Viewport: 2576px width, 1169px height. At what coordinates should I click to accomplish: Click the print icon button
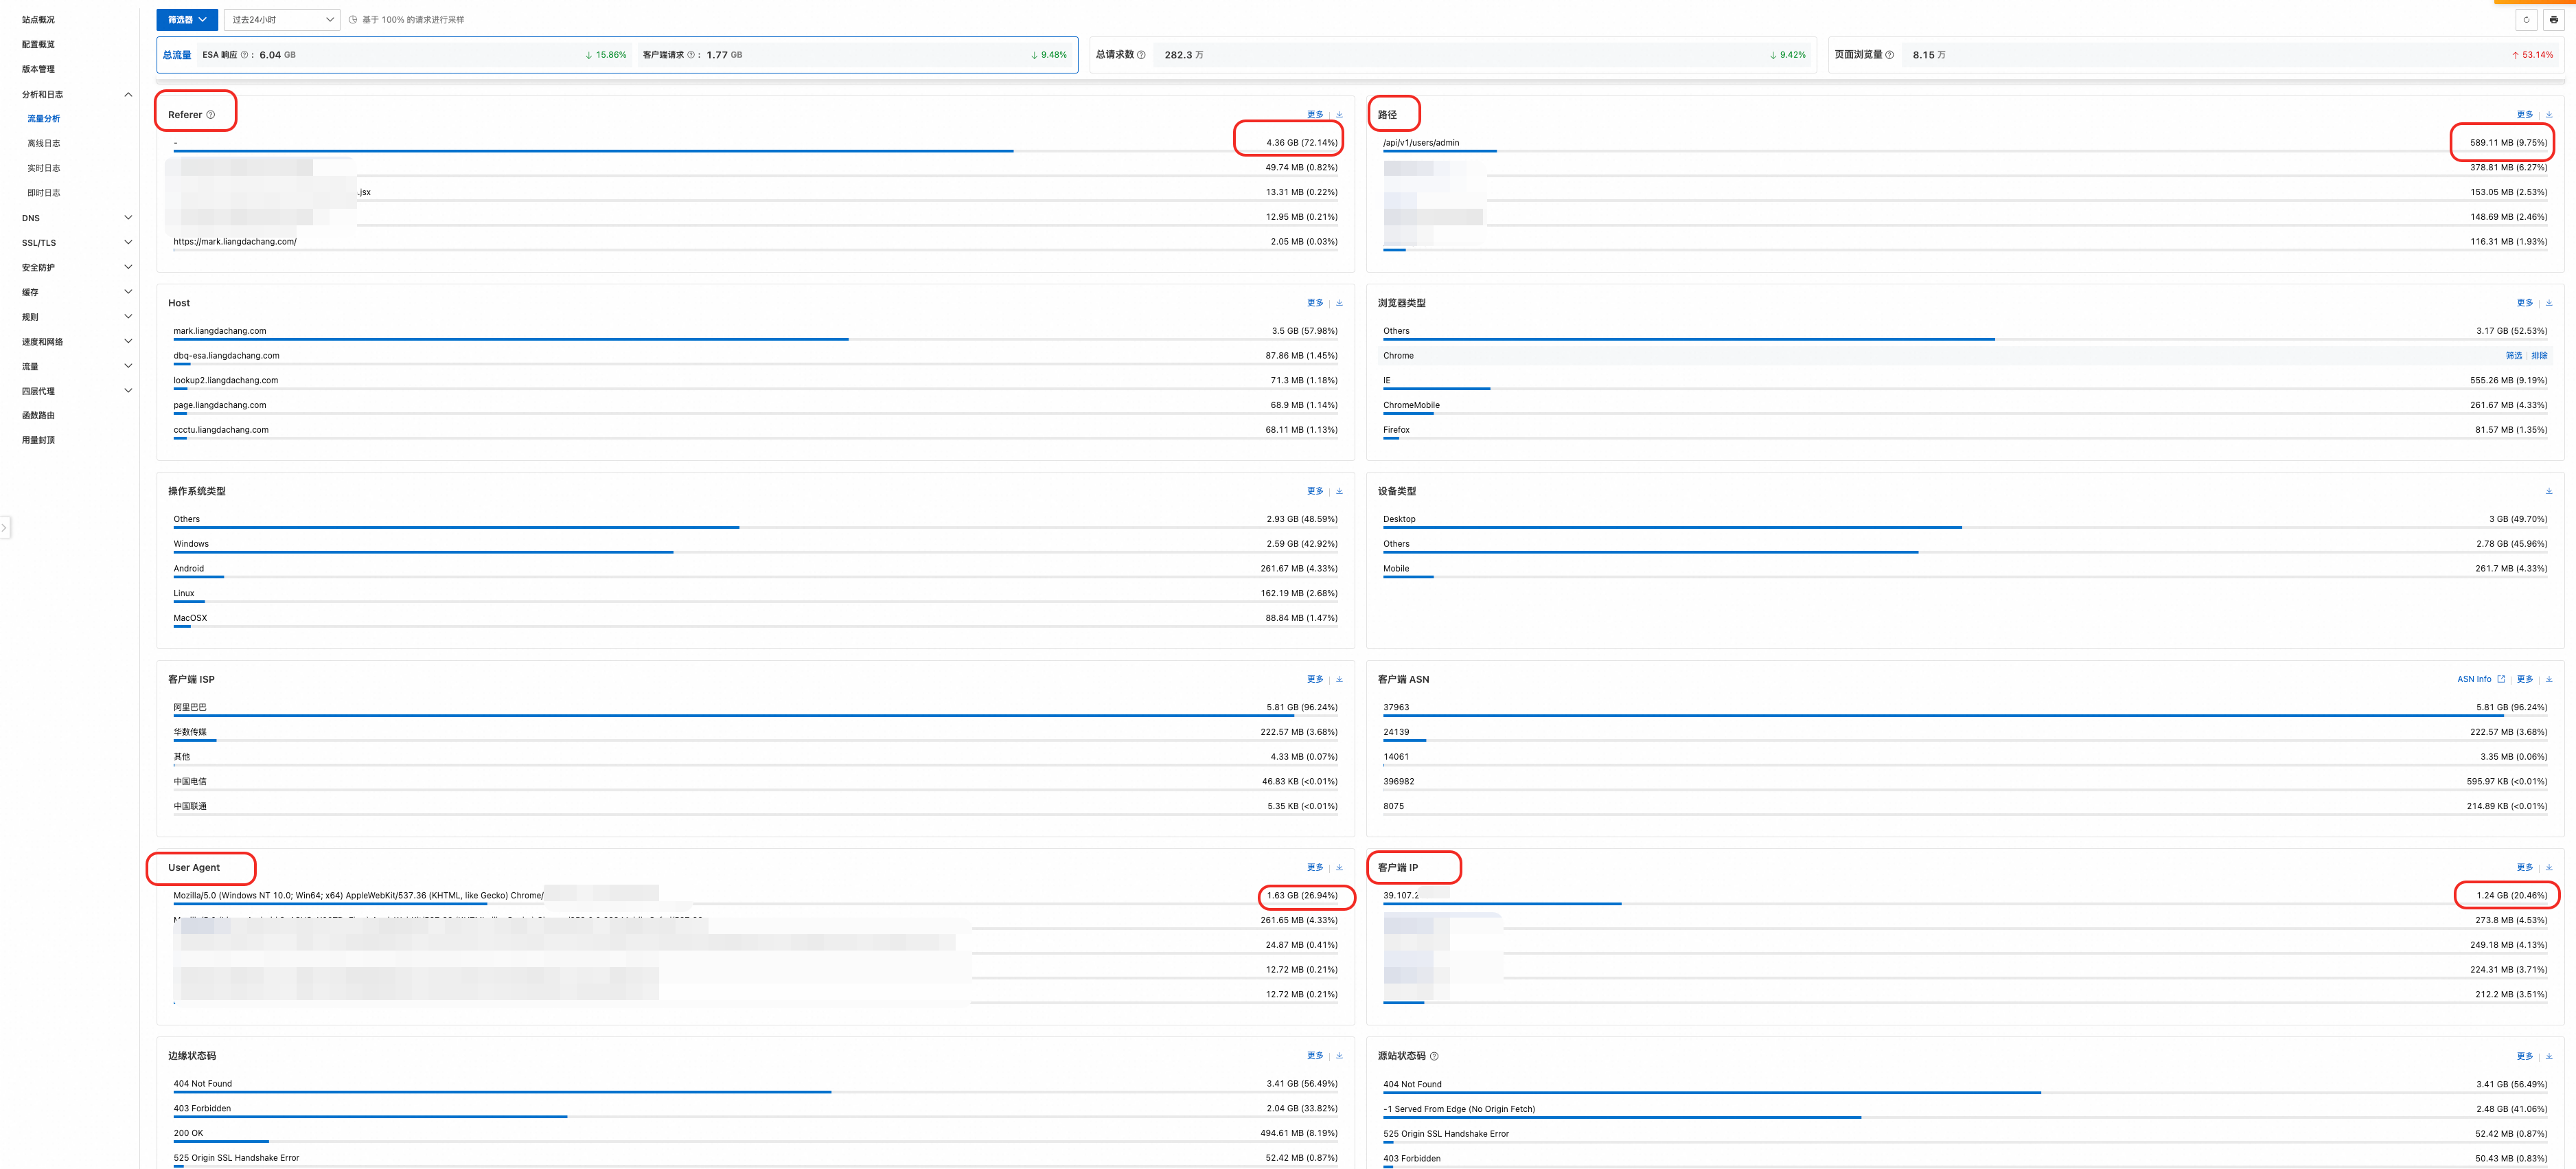tap(2553, 20)
